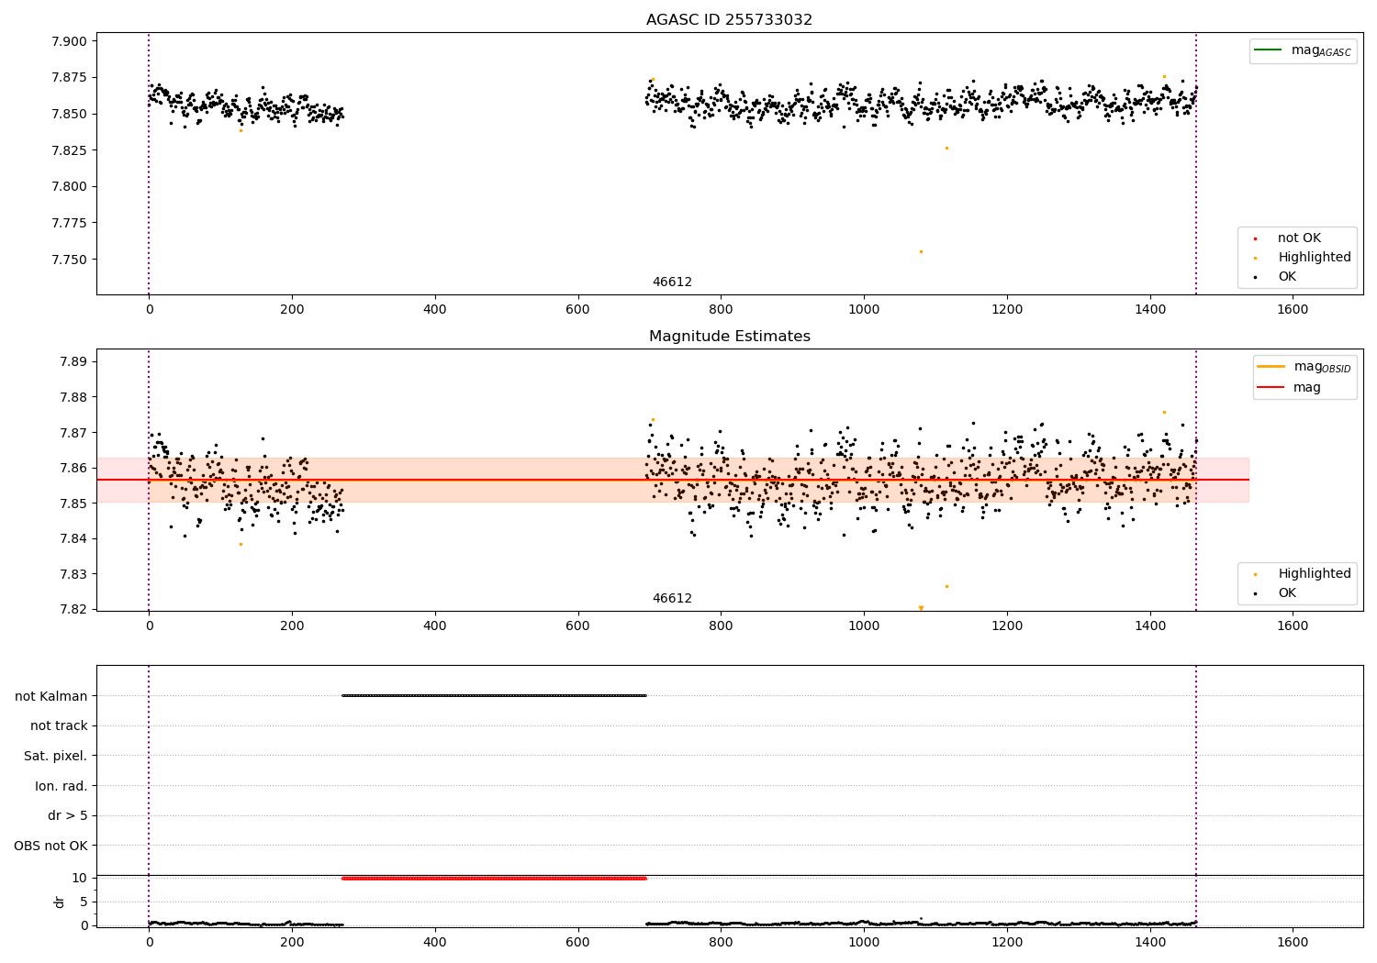Screen dimensions: 1377x963
Task: Click the 7.875 y-axis tick label
Action: click(x=69, y=77)
